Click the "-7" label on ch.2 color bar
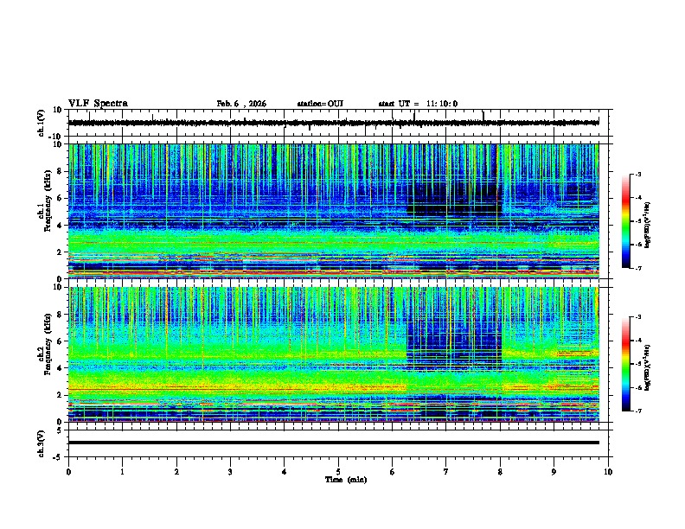685x529 pixels. tap(637, 411)
